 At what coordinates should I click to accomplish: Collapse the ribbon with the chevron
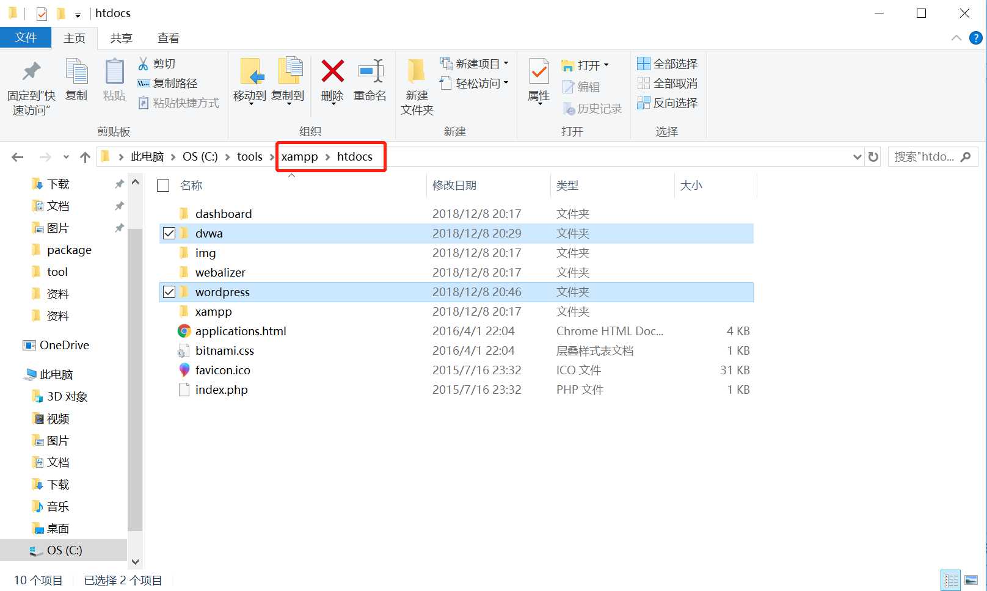(x=956, y=38)
